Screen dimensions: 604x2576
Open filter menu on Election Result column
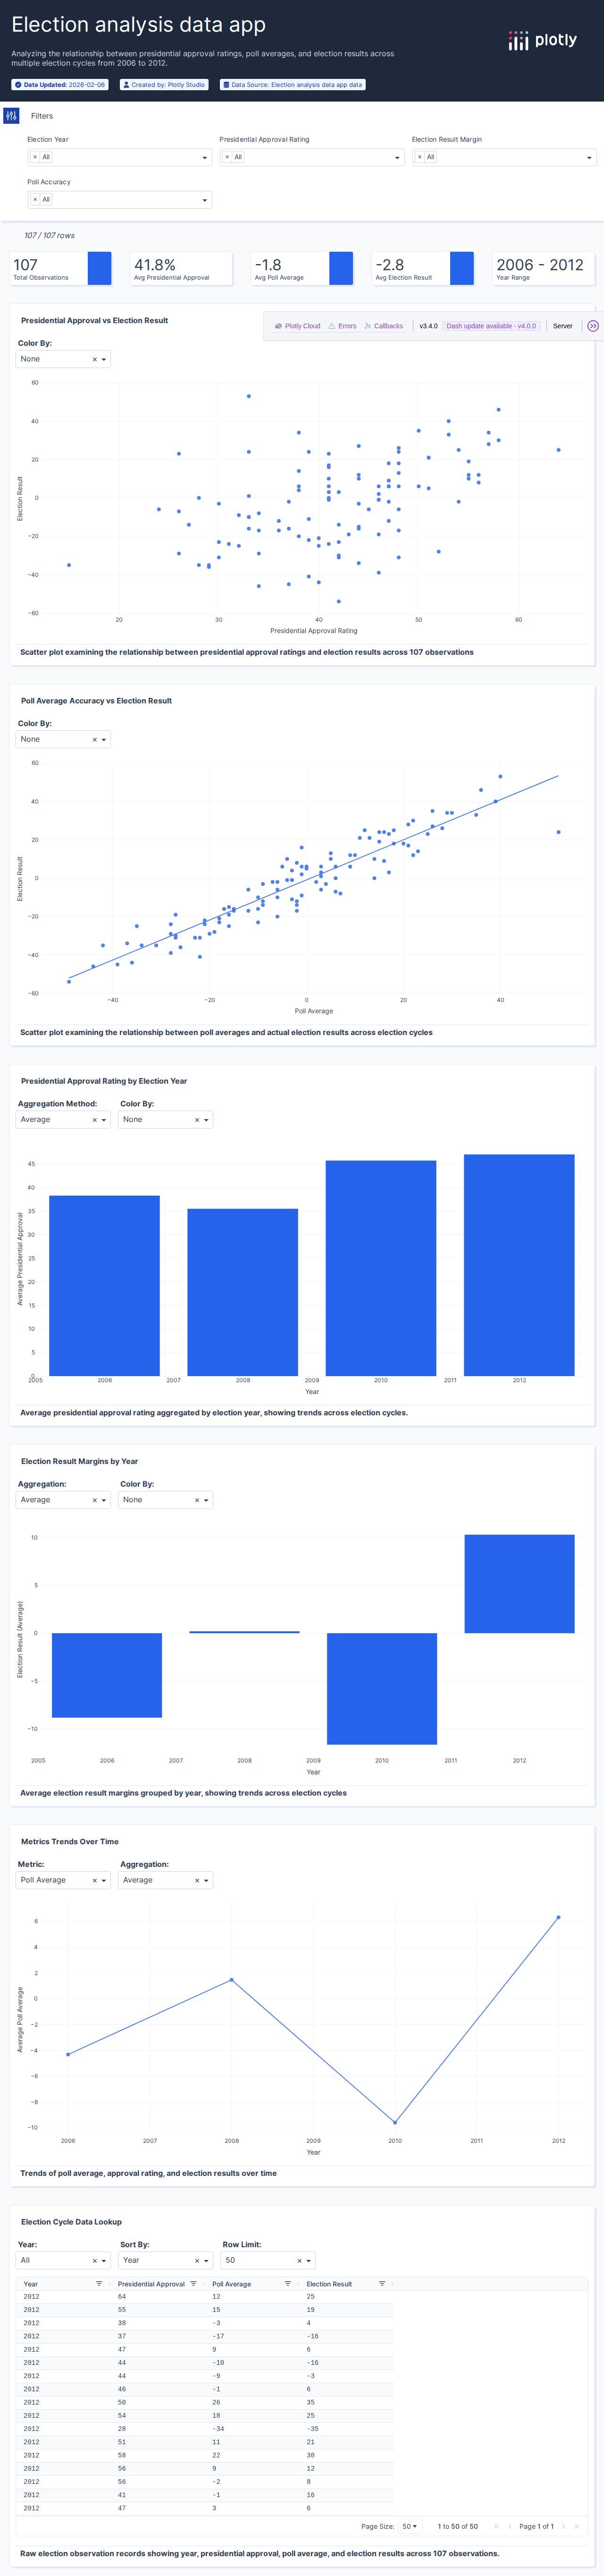pos(381,2284)
